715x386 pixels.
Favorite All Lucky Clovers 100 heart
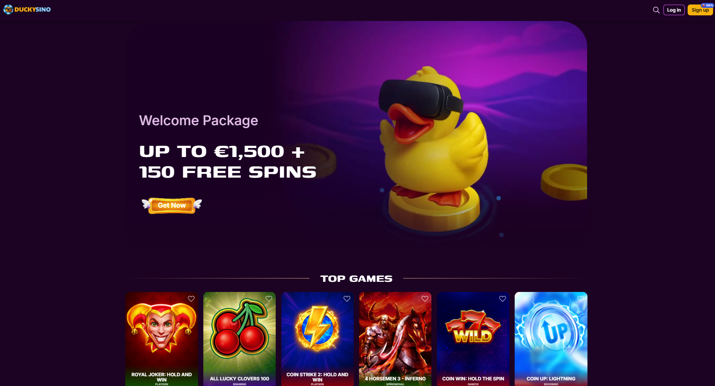(x=269, y=299)
